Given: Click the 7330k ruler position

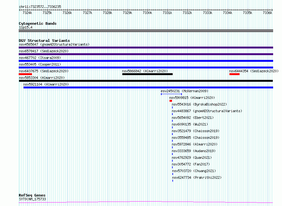Looking at the screenshot, I should coord(147,13).
